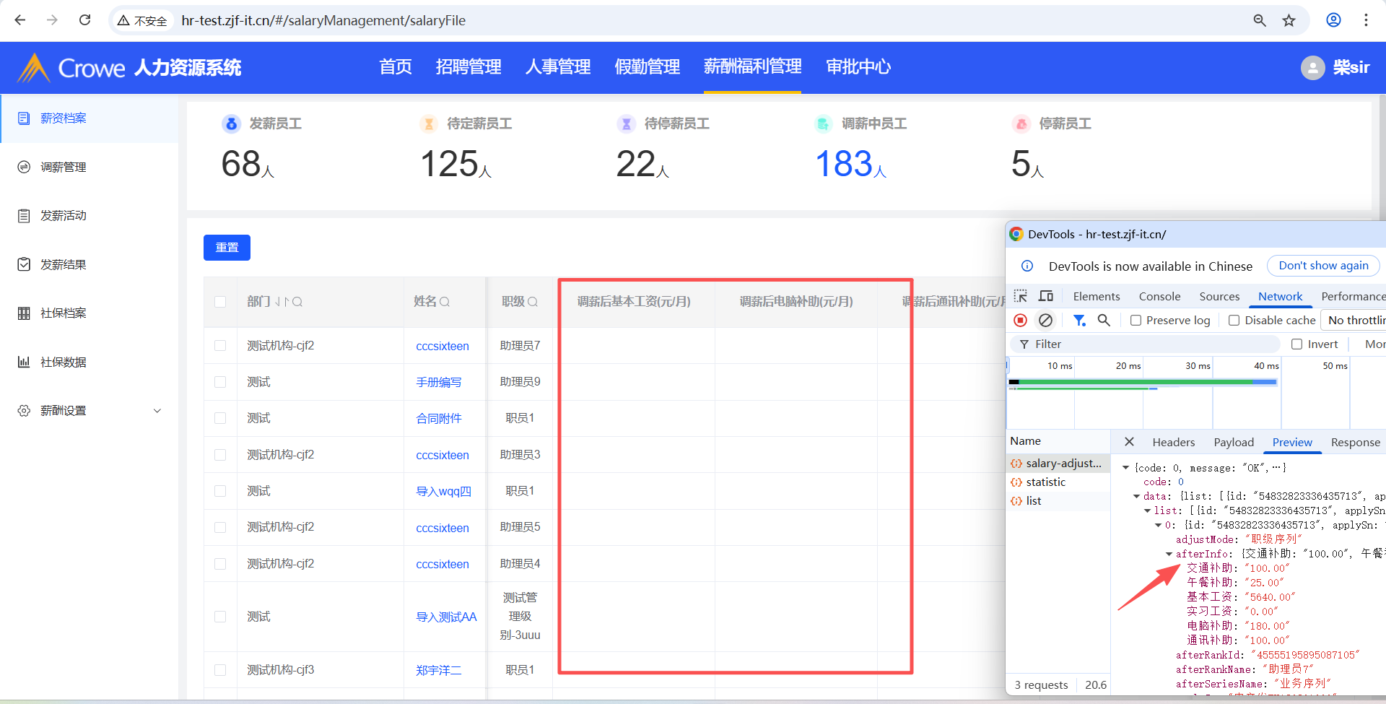Enable the Disable cache checkbox

1234,321
